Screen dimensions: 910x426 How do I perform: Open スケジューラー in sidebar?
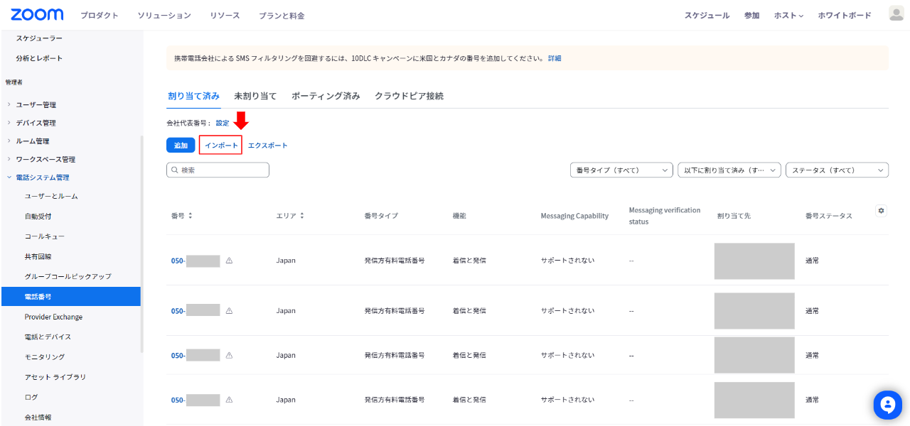click(39, 38)
